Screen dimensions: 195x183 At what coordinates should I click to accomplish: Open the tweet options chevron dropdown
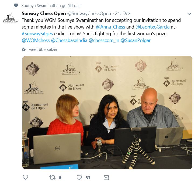[189, 14]
